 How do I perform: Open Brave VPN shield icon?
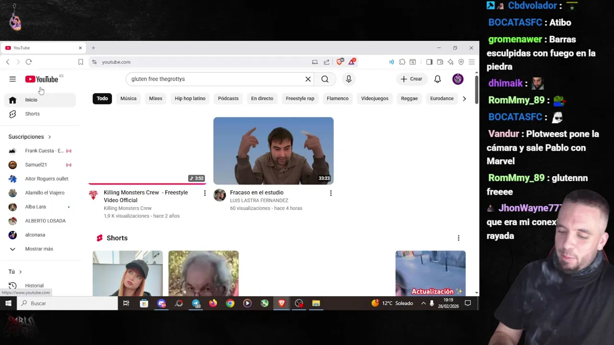point(461,62)
